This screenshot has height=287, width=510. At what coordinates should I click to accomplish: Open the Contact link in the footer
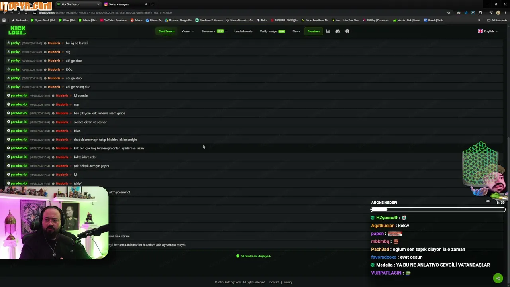pos(274,282)
